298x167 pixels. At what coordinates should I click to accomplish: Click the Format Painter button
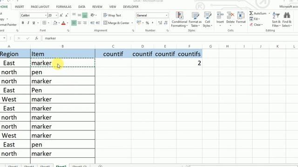pos(8,25)
